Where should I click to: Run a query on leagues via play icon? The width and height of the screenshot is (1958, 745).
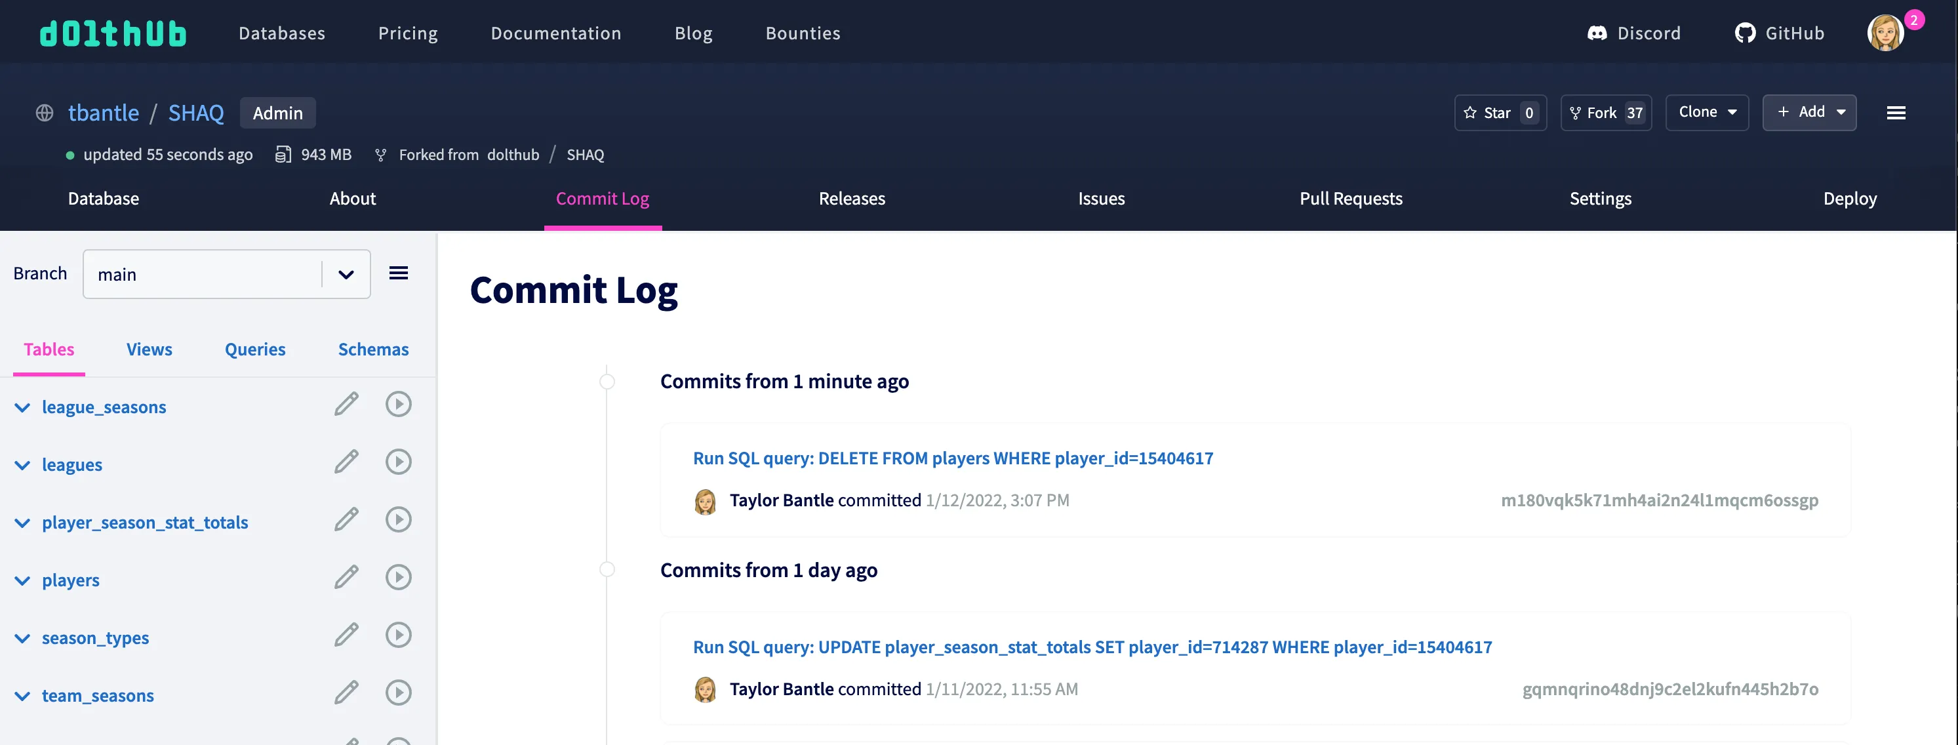coord(398,462)
